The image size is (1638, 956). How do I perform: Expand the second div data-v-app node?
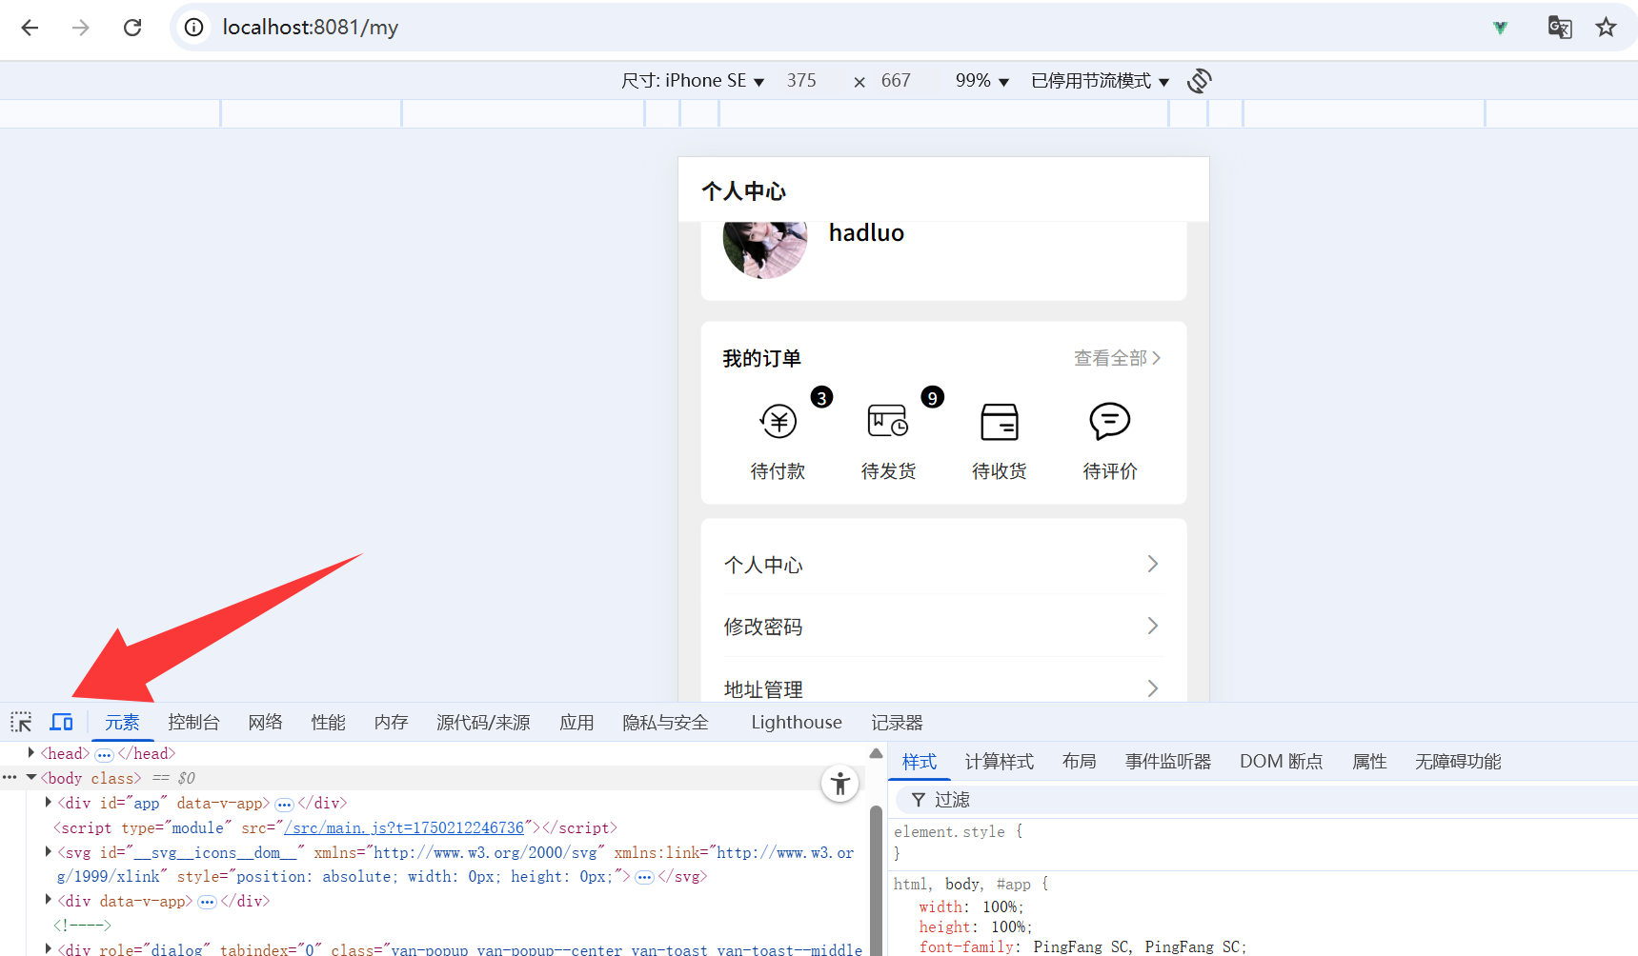click(x=48, y=900)
